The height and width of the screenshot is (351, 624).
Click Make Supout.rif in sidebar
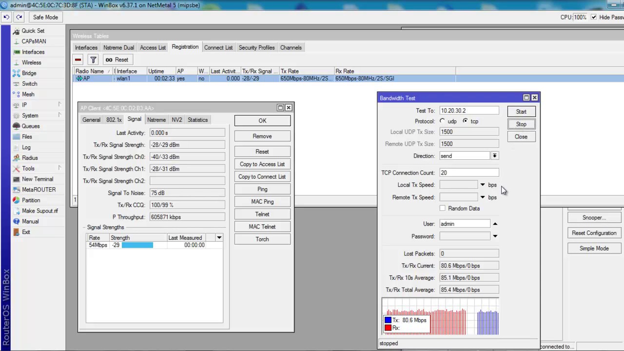(x=39, y=211)
